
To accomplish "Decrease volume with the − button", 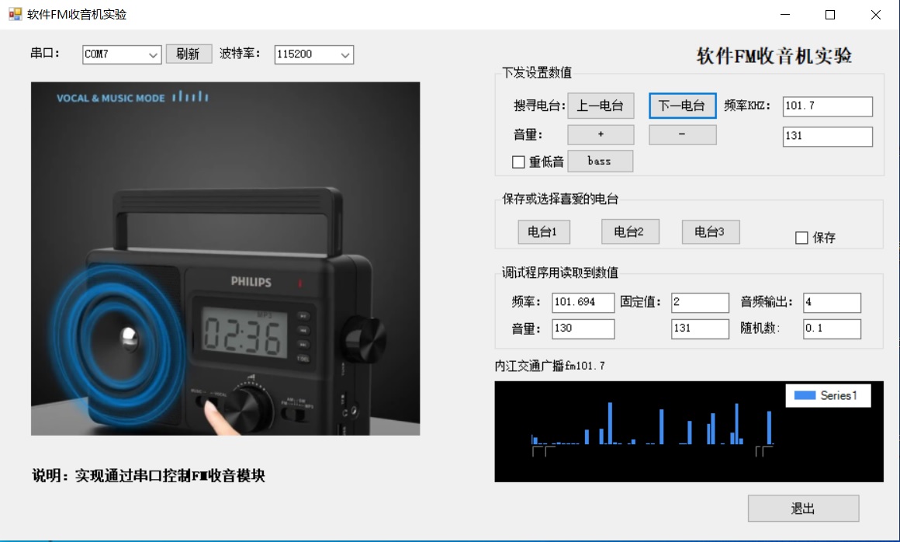I will 683,134.
